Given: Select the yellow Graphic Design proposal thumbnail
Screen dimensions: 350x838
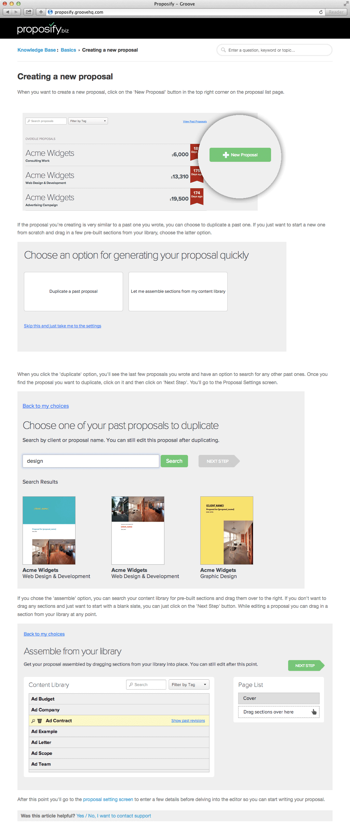Looking at the screenshot, I should tap(227, 530).
